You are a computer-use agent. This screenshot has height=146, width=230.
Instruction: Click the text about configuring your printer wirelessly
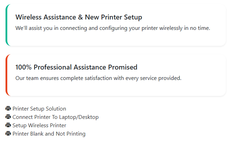tap(113, 28)
